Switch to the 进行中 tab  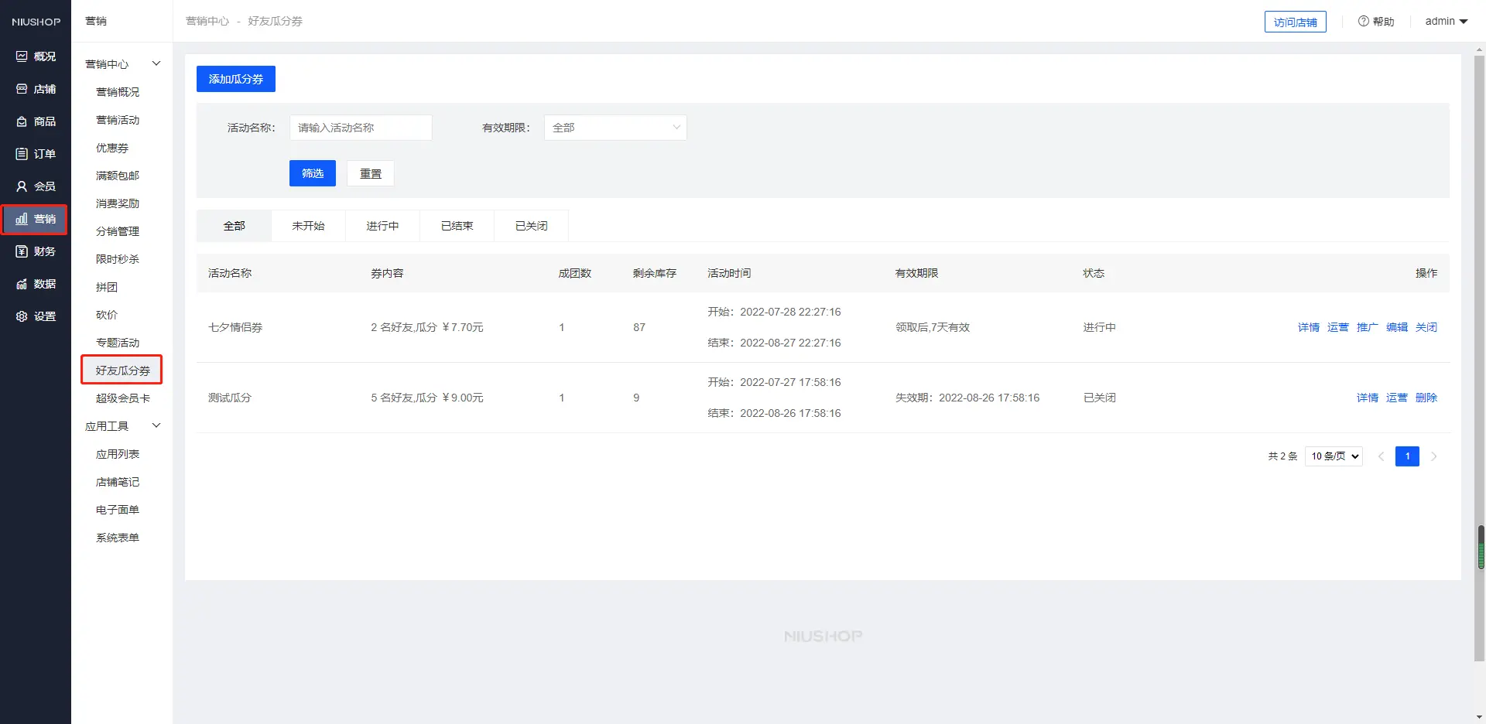pyautogui.click(x=382, y=226)
